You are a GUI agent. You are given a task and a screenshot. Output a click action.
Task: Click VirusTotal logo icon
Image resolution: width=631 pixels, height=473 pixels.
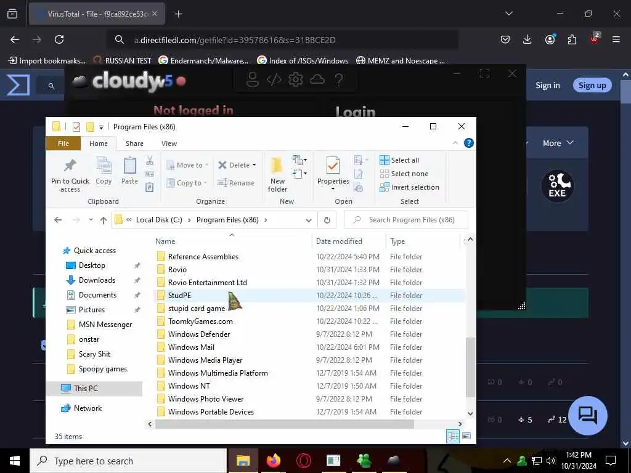pyautogui.click(x=18, y=85)
